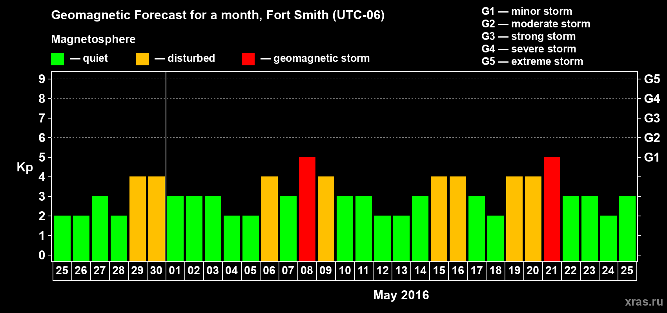667x313 pixels.
Task: Click the Kp axis value 5
Action: click(42, 157)
